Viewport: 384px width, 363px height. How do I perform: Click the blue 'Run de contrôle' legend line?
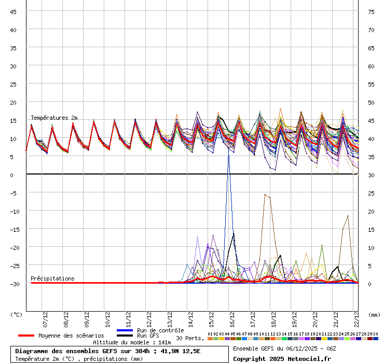[x=125, y=330]
